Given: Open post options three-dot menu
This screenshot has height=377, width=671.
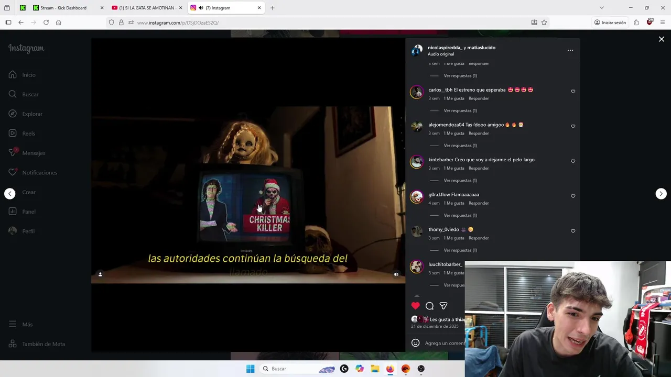Looking at the screenshot, I should [570, 50].
